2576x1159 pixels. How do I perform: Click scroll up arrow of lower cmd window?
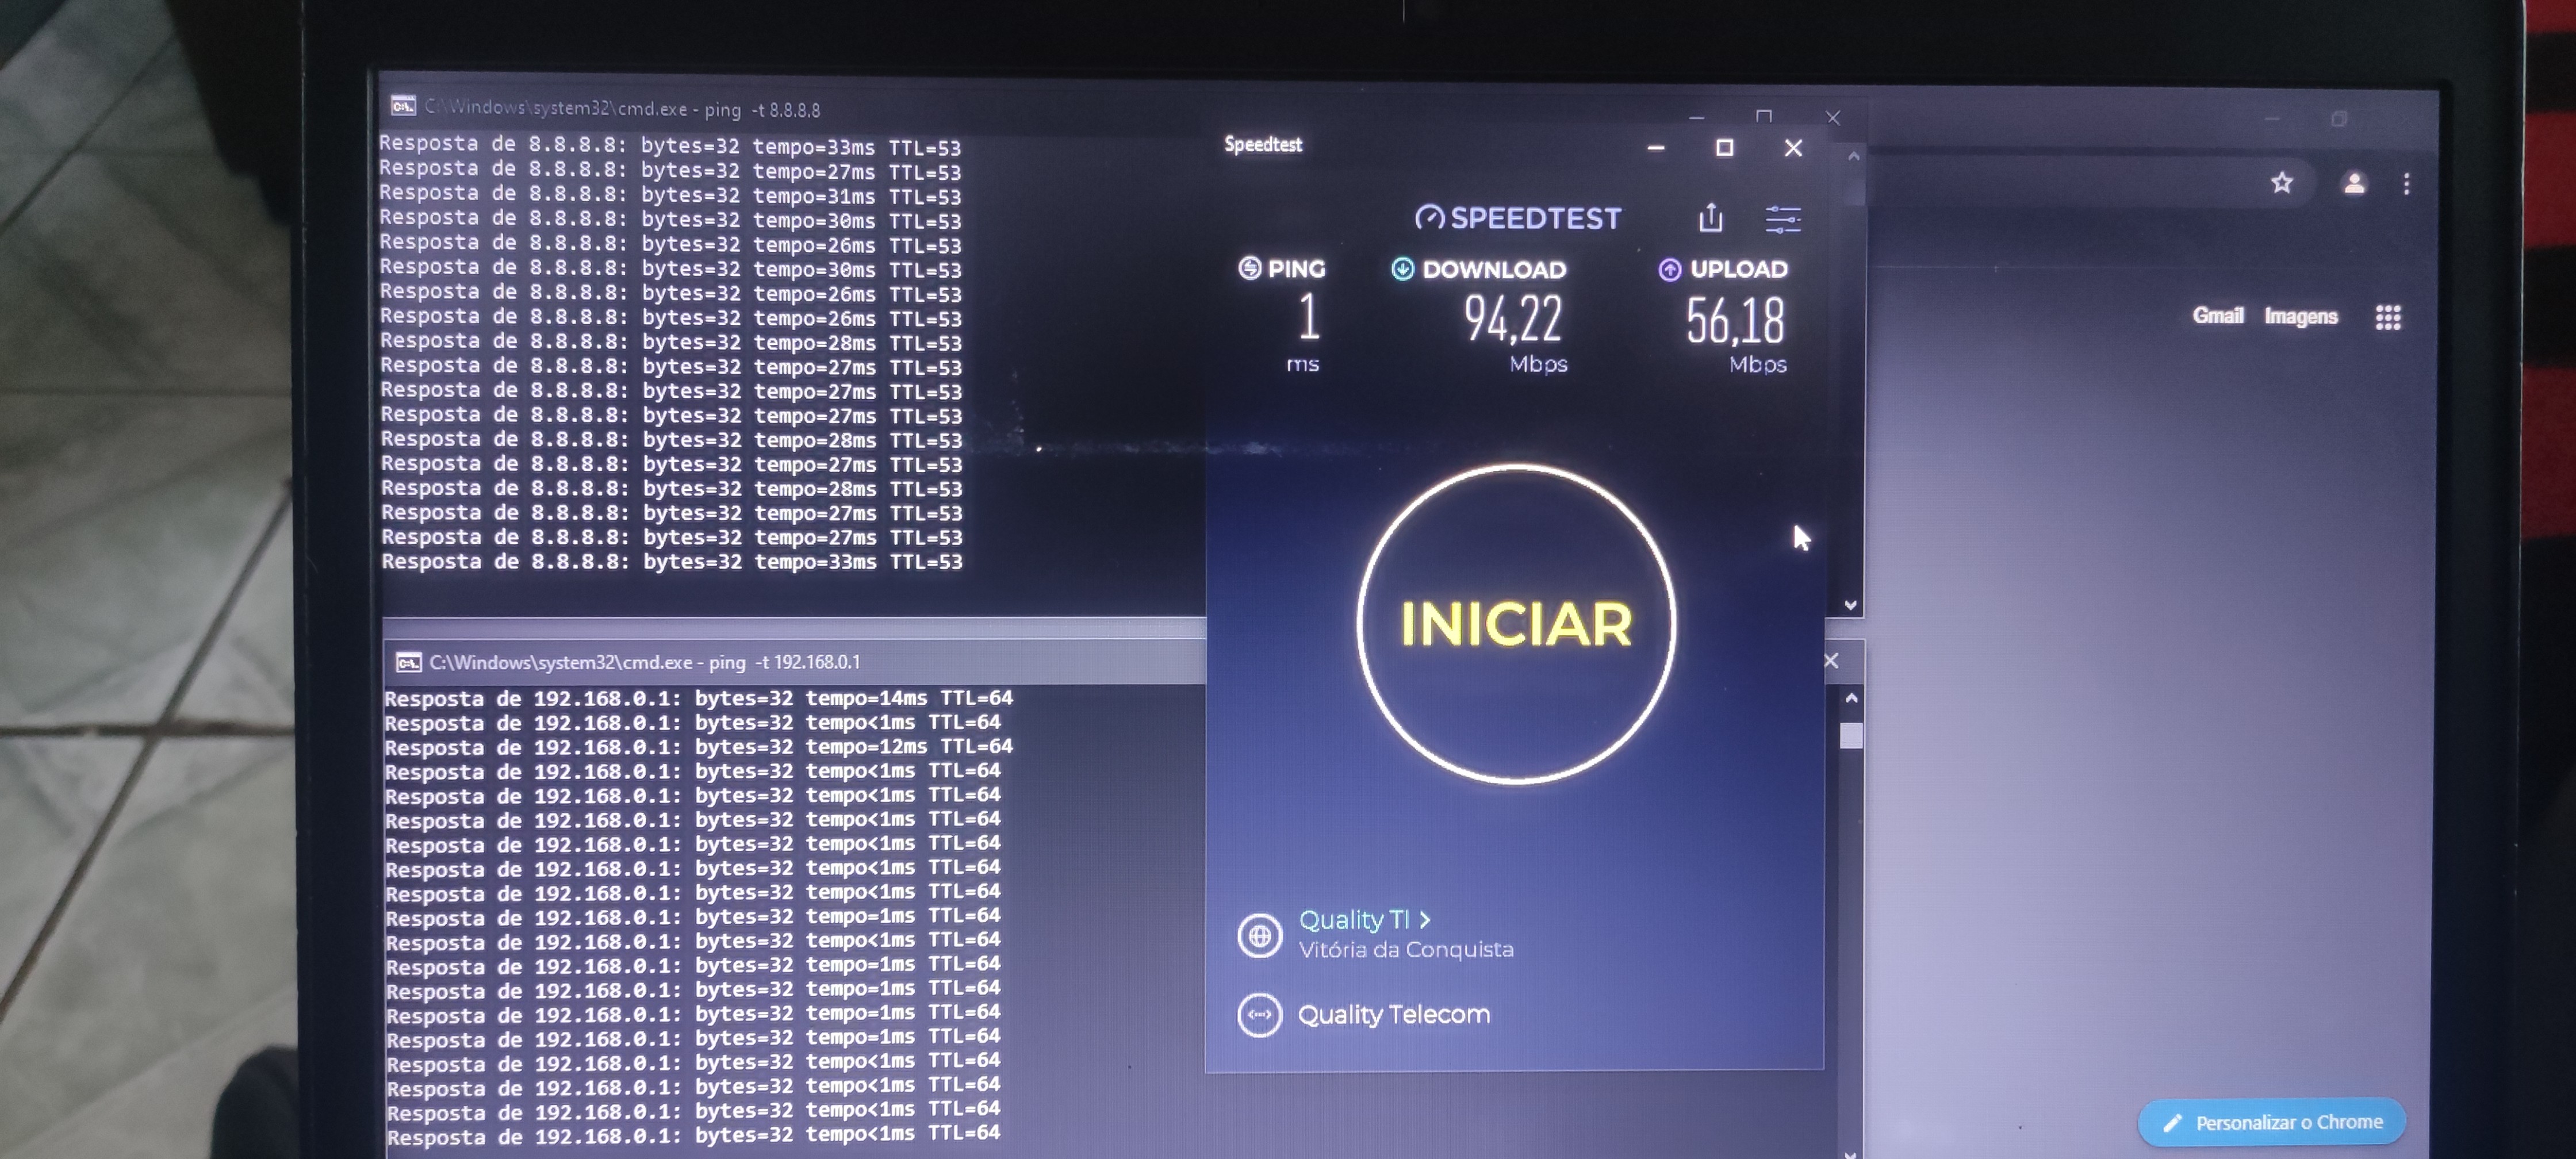coord(1851,698)
